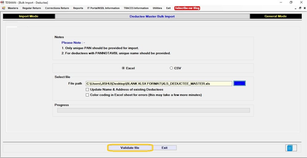Select the CSV radio option
307x158 pixels.
pyautogui.click(x=175, y=68)
